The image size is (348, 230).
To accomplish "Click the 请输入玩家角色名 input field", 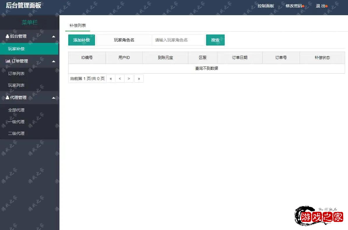I will point(178,40).
